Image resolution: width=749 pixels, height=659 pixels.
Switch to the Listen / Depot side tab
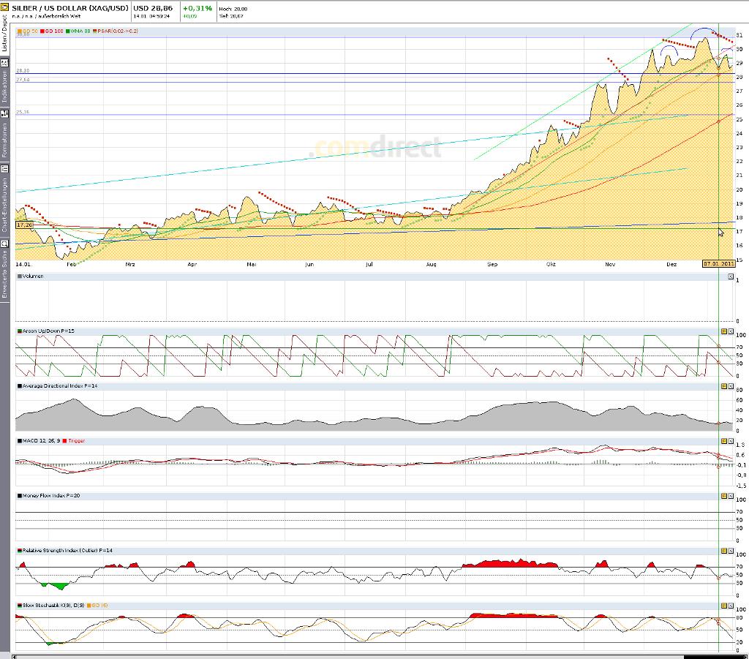coord(4,33)
